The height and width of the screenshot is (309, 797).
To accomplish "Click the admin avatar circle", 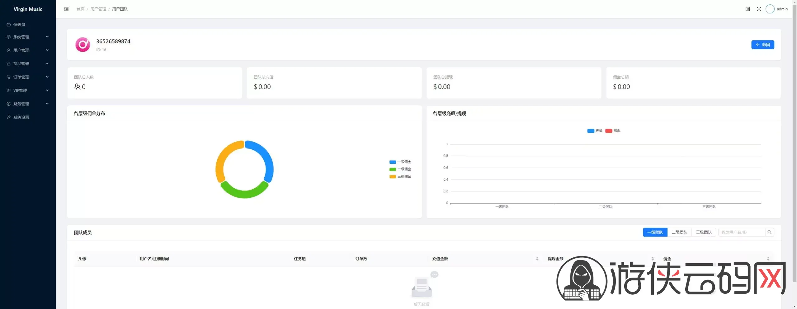I will pyautogui.click(x=770, y=9).
